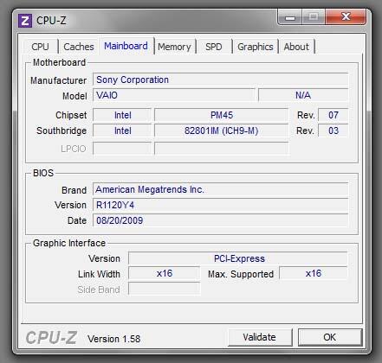This screenshot has height=363, width=382.
Task: Open the Caches tab
Action: (79, 47)
